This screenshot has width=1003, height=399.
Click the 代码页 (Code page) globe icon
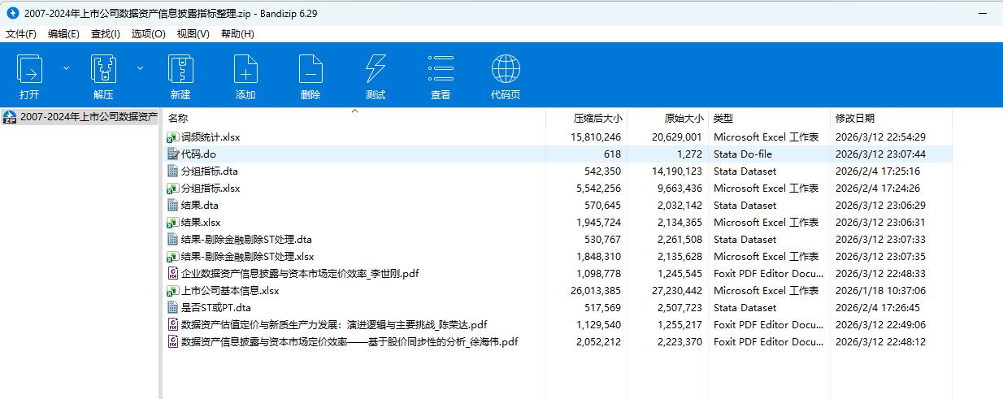(x=506, y=69)
